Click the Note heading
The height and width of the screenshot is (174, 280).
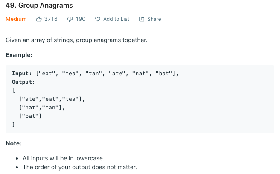pos(14,143)
